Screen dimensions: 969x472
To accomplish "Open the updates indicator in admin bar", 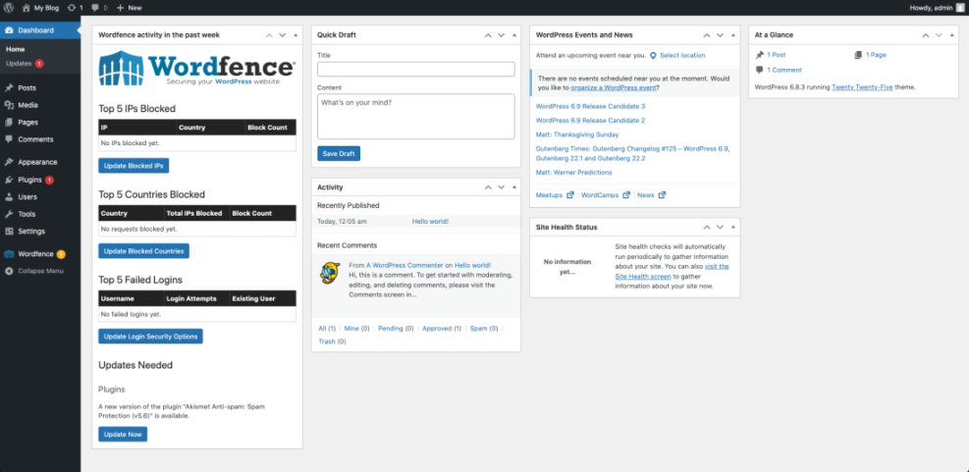I will (x=76, y=8).
